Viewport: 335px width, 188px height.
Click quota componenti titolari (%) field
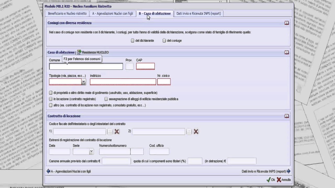(195, 161)
